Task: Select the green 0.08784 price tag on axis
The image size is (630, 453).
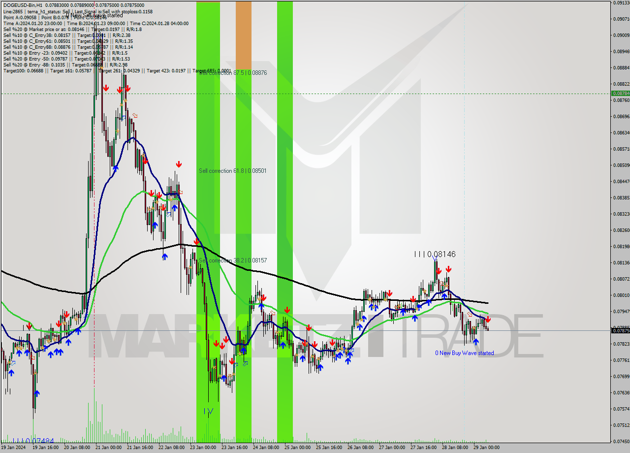Action: 620,93
